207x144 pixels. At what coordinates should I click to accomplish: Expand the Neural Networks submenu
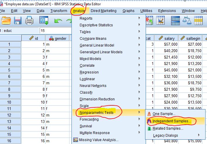click(x=109, y=86)
